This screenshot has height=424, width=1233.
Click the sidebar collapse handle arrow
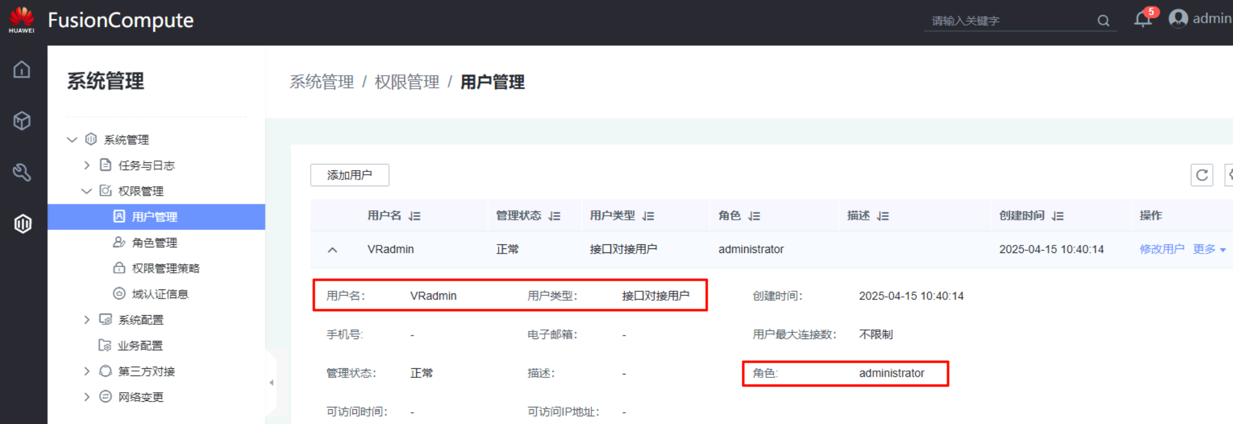click(x=271, y=383)
